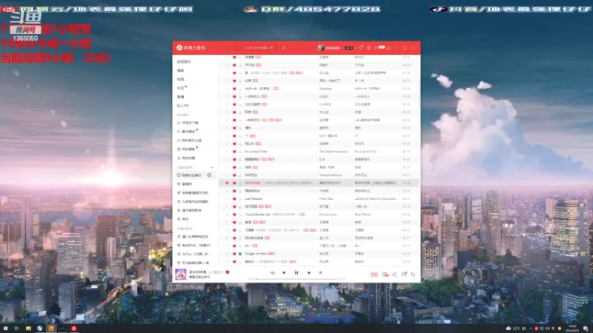Pause the current song
The image size is (593, 333).
pyautogui.click(x=296, y=272)
